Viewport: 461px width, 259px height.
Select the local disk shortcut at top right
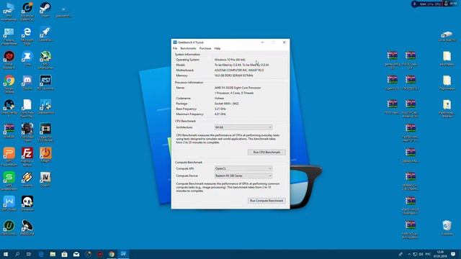pyautogui.click(x=447, y=36)
